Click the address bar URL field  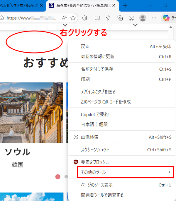[32, 18]
